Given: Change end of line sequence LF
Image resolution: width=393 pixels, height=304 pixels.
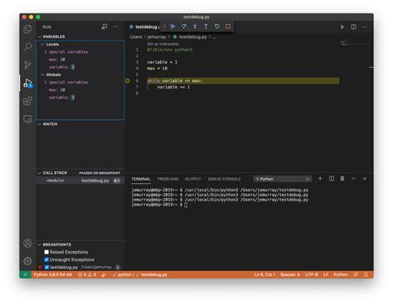Looking at the screenshot, I should pos(326,274).
